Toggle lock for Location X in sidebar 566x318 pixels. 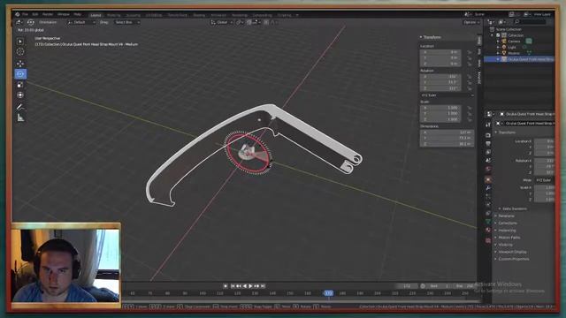coord(470,52)
